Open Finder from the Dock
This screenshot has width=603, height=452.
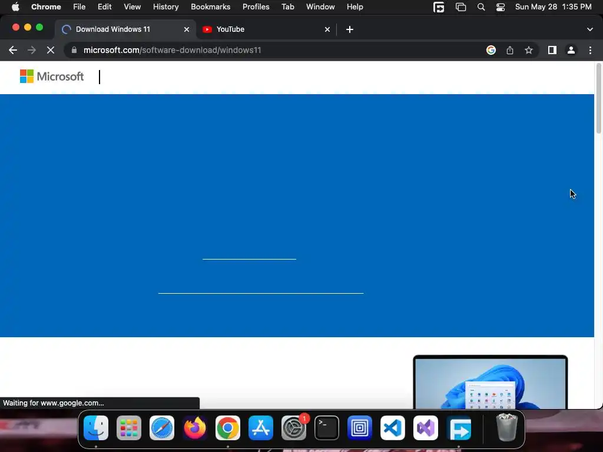click(96, 428)
